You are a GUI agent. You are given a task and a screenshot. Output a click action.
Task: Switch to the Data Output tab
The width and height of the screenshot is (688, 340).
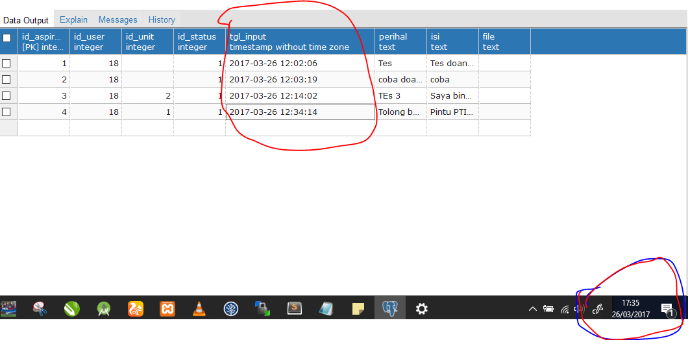click(26, 20)
